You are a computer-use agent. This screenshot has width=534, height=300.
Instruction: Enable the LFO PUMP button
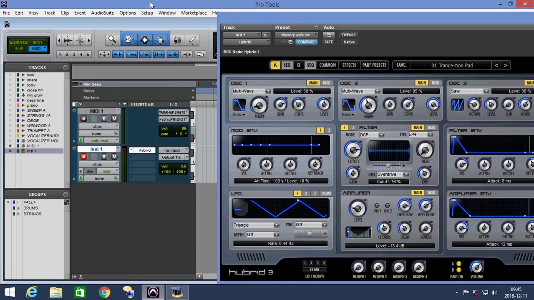click(x=326, y=193)
